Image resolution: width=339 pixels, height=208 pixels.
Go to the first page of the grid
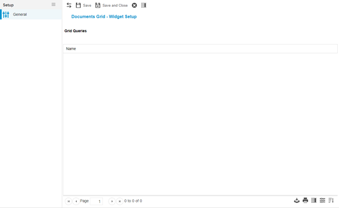68,201
